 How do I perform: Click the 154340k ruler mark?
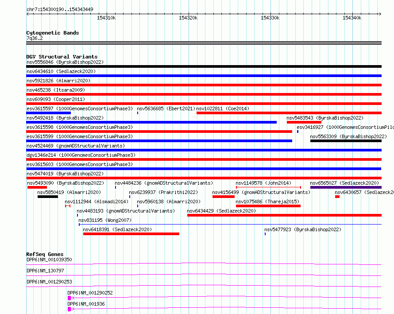click(x=352, y=18)
